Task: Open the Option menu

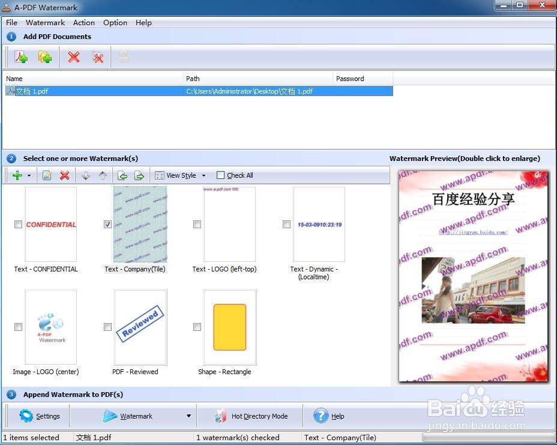Action: (x=115, y=22)
